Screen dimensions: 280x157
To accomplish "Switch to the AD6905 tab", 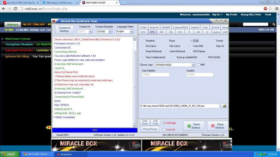I will pyautogui.click(x=166, y=27).
